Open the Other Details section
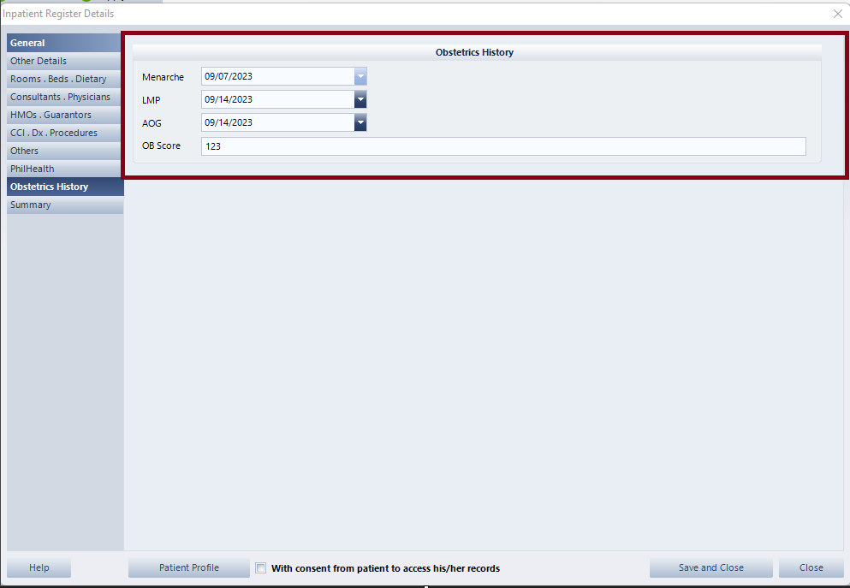This screenshot has width=850, height=588. pos(64,61)
